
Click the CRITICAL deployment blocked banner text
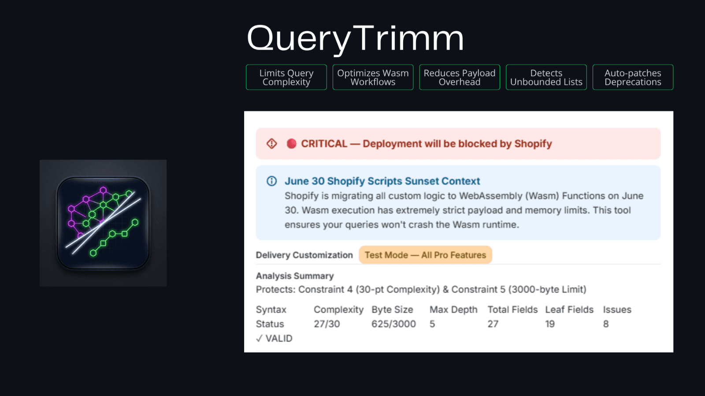pyautogui.click(x=427, y=143)
